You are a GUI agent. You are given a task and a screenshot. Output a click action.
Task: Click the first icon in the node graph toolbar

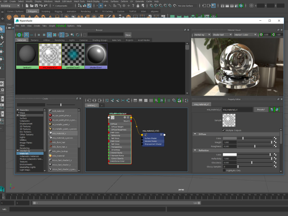(x=89, y=100)
